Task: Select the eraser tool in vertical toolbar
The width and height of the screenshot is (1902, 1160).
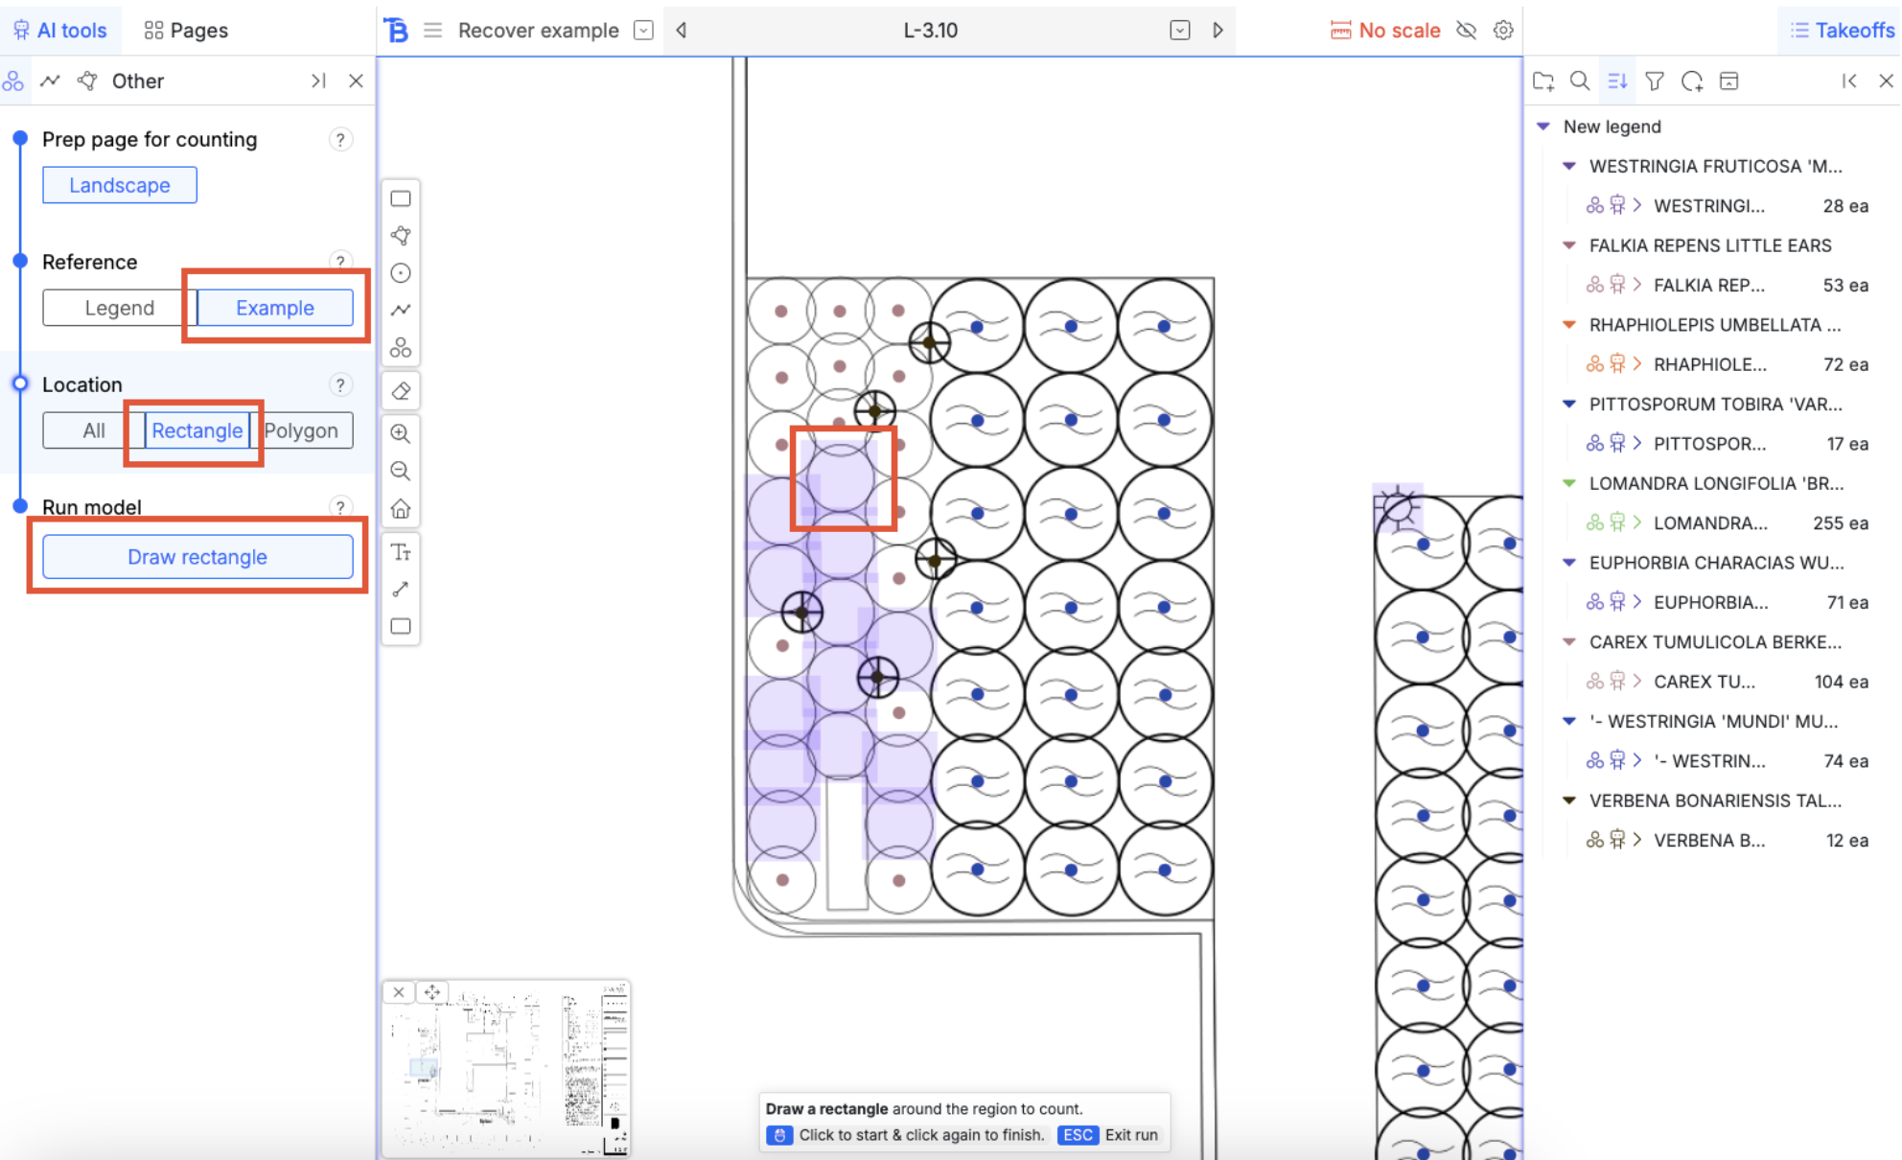Action: click(x=401, y=391)
